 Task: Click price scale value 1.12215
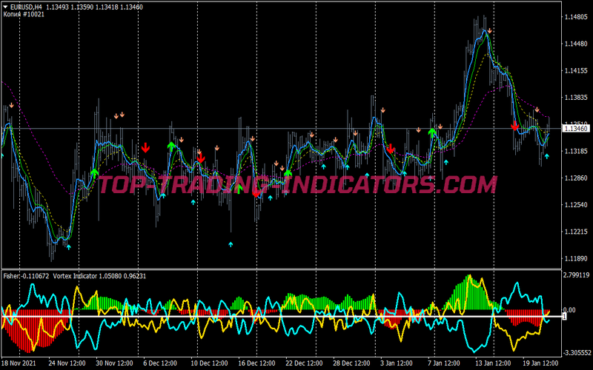(x=577, y=232)
